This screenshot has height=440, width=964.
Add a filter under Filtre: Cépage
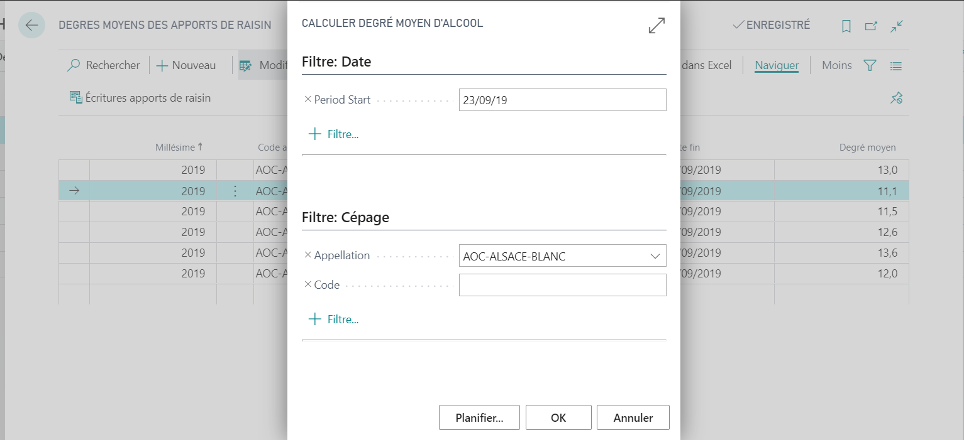333,319
